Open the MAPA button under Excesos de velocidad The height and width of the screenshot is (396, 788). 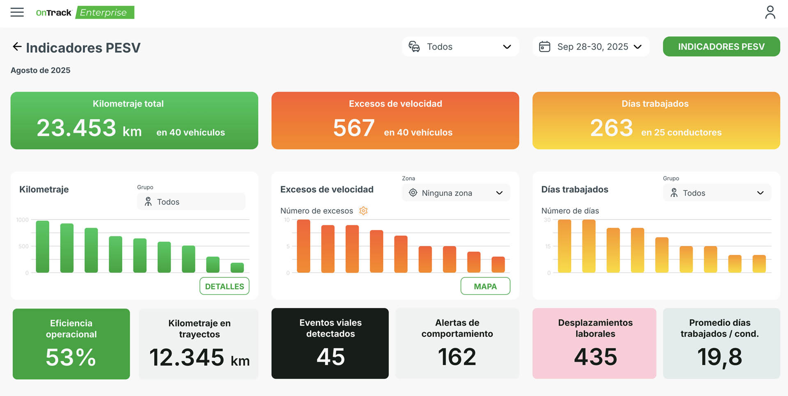tap(485, 286)
